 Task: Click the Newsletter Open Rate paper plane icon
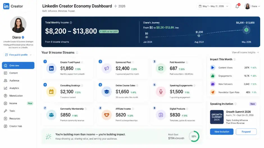[213, 92]
